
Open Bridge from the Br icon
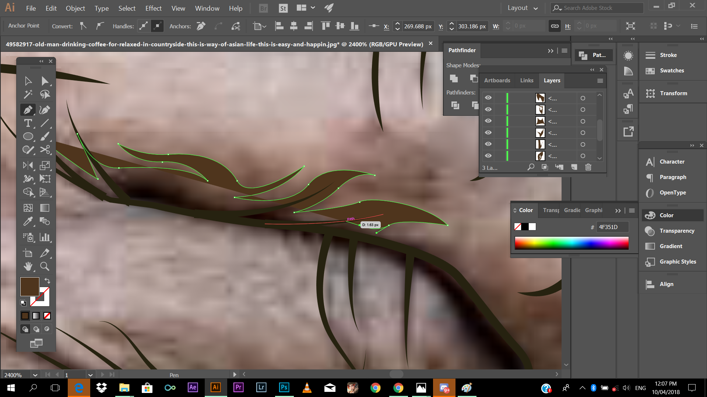[264, 8]
